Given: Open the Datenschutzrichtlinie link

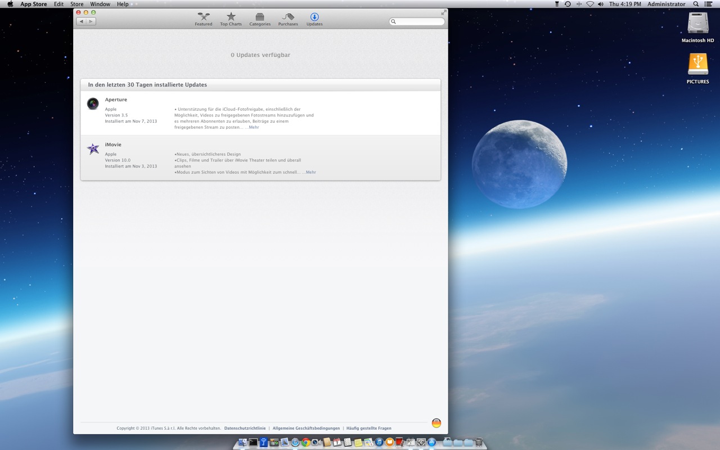Looking at the screenshot, I should [245, 428].
